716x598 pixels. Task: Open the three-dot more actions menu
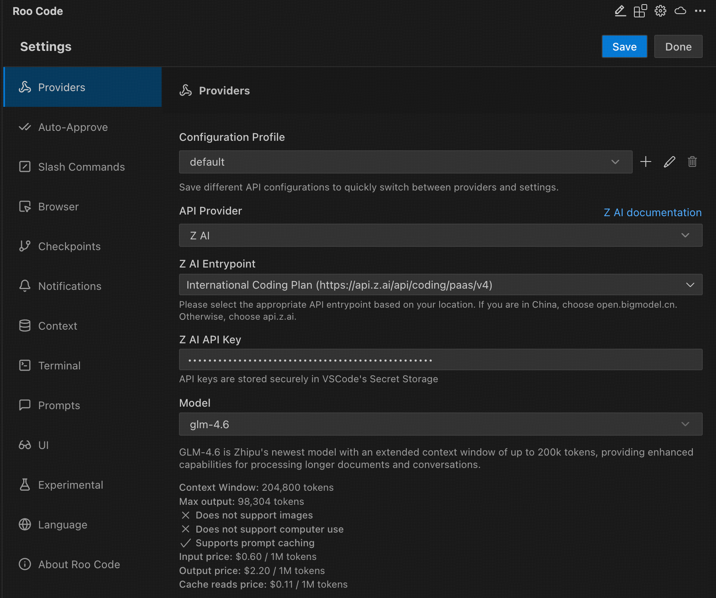pos(700,11)
